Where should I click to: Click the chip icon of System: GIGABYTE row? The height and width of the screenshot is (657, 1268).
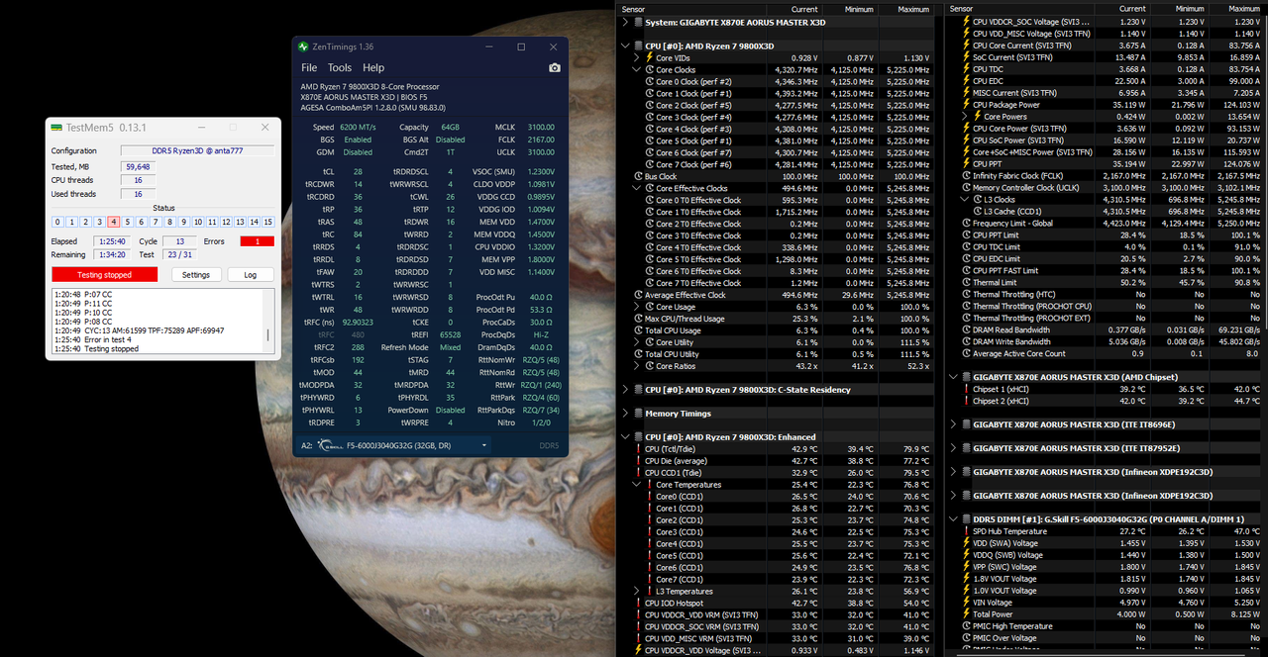(x=638, y=22)
